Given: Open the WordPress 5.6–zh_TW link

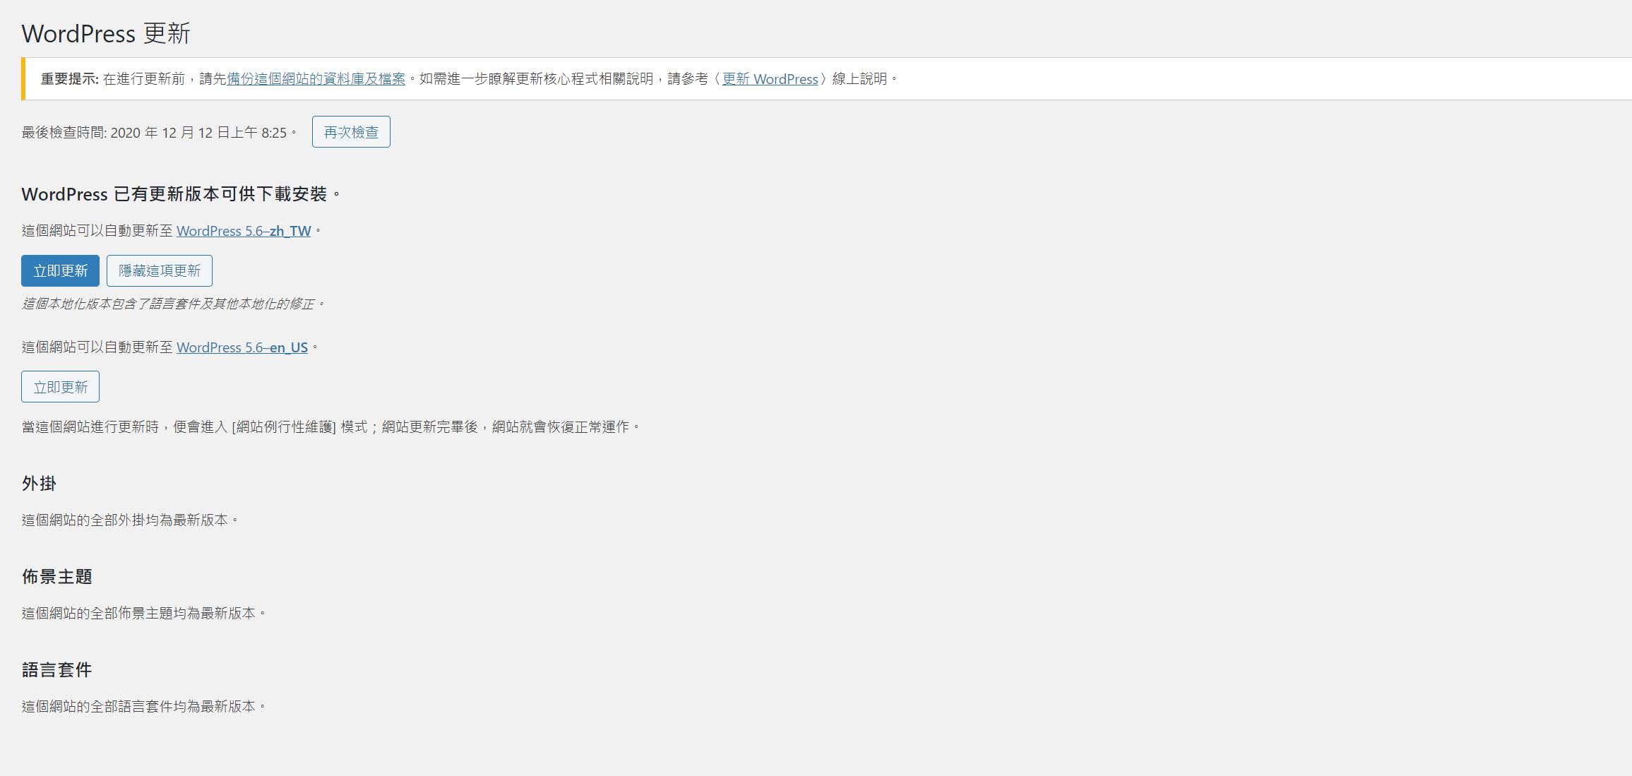Looking at the screenshot, I should point(244,231).
